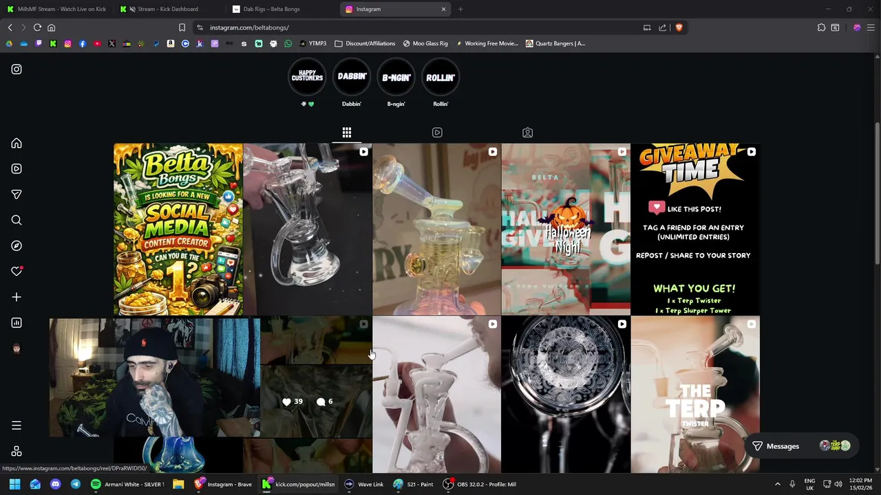Image resolution: width=881 pixels, height=495 pixels.
Task: Close the Instagram browser tab
Action: point(443,9)
